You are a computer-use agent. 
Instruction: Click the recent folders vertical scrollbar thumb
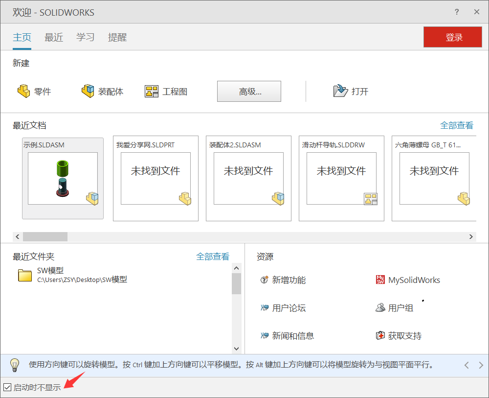(x=236, y=284)
